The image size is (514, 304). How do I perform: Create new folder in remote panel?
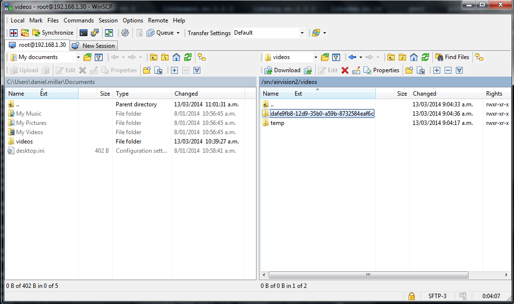pyautogui.click(x=409, y=70)
